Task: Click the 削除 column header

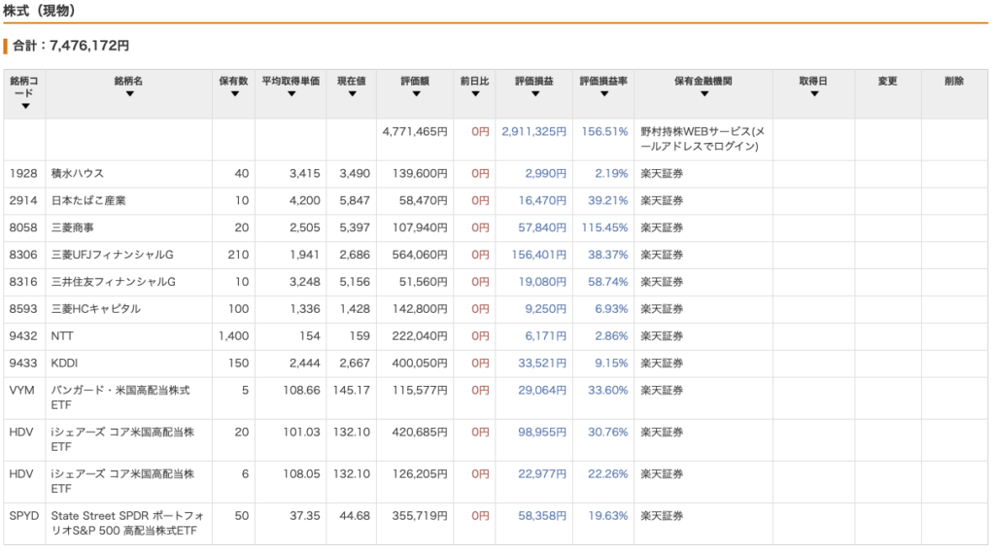Action: click(954, 82)
